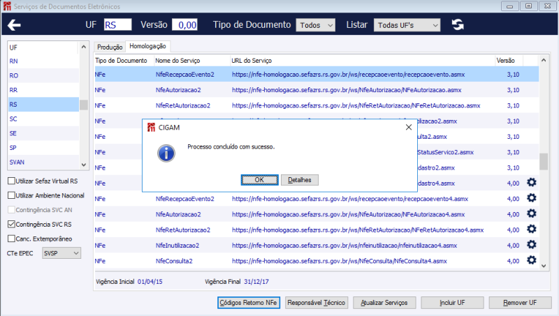Open settings gear for the NfeConsulta2 4,00 row

click(x=532, y=260)
